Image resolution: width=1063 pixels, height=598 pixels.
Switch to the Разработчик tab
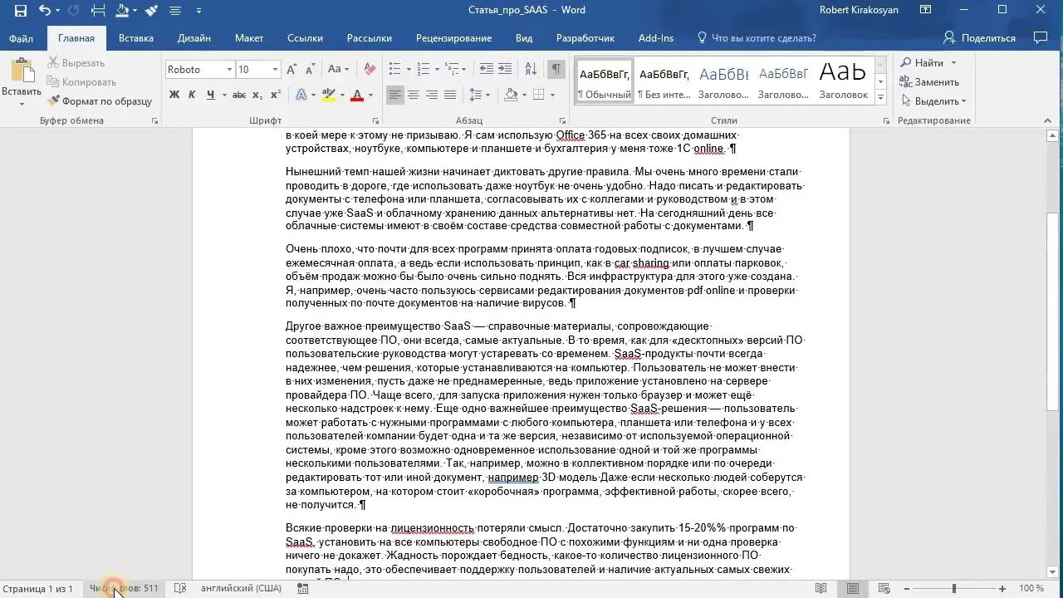pyautogui.click(x=585, y=38)
